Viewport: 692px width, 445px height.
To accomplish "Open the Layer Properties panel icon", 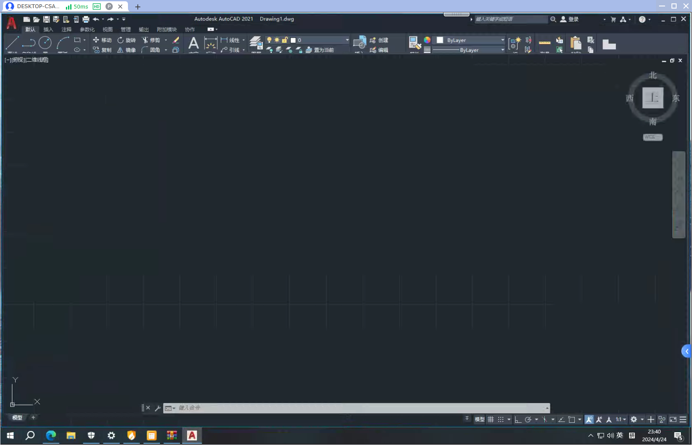I will 255,43.
